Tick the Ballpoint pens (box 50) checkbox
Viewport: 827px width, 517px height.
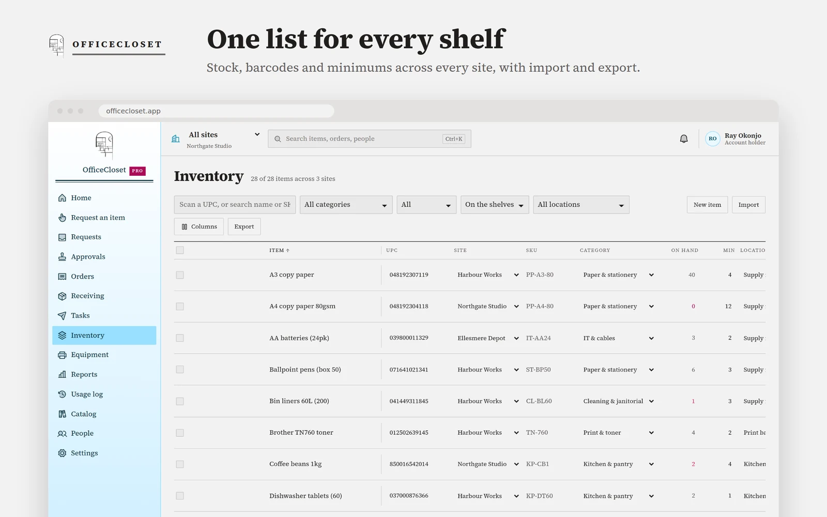(x=180, y=370)
